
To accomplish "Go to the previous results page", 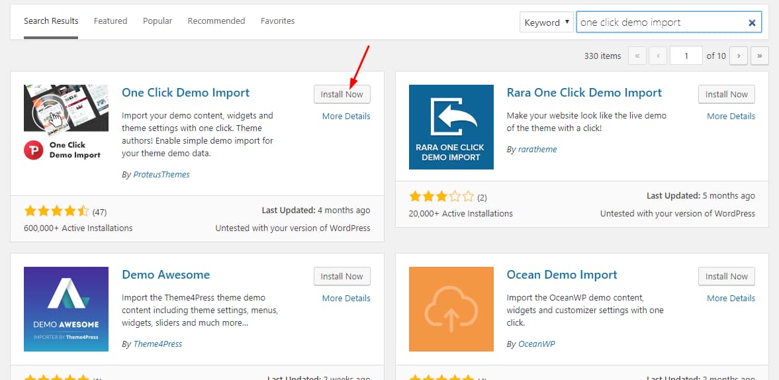I will point(658,56).
